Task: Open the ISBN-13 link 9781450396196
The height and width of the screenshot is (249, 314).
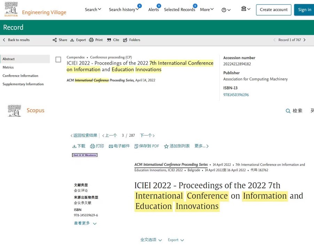Action: 236,95
